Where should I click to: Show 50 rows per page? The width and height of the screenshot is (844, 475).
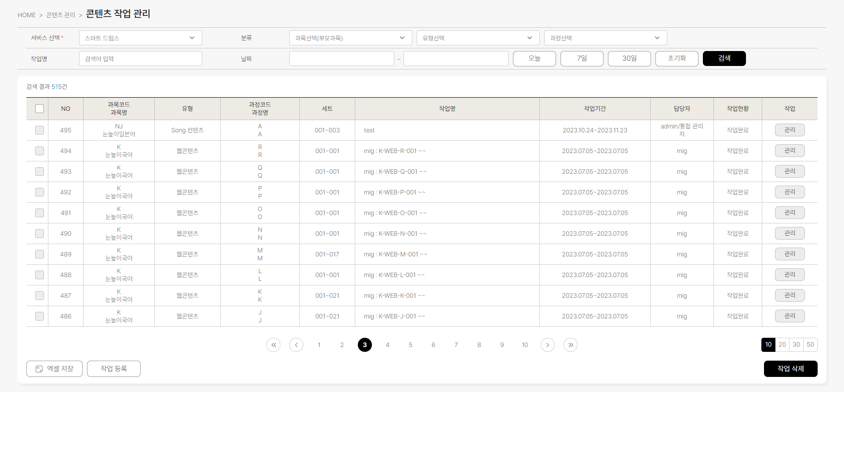811,345
